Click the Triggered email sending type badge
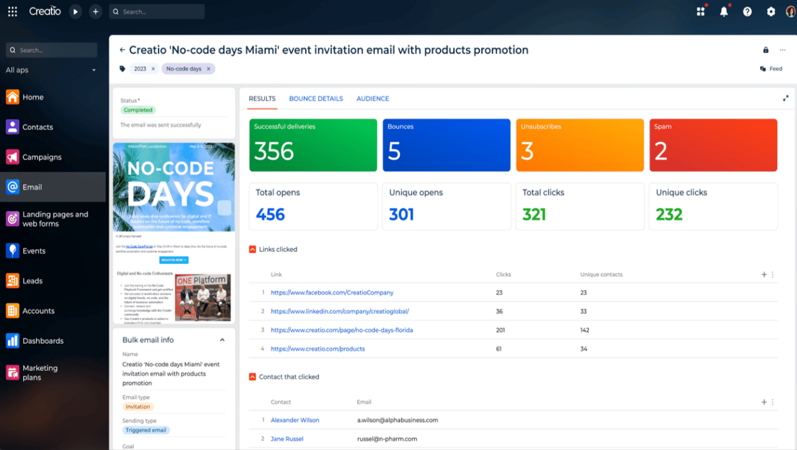The width and height of the screenshot is (797, 450). point(146,430)
